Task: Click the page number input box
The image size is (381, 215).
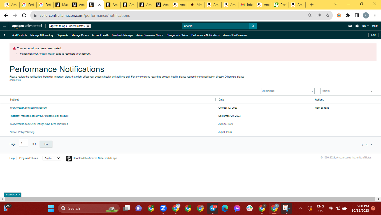Action: (x=24, y=143)
